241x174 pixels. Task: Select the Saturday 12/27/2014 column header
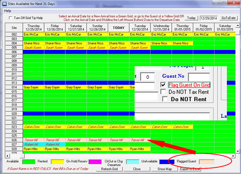[76, 27]
